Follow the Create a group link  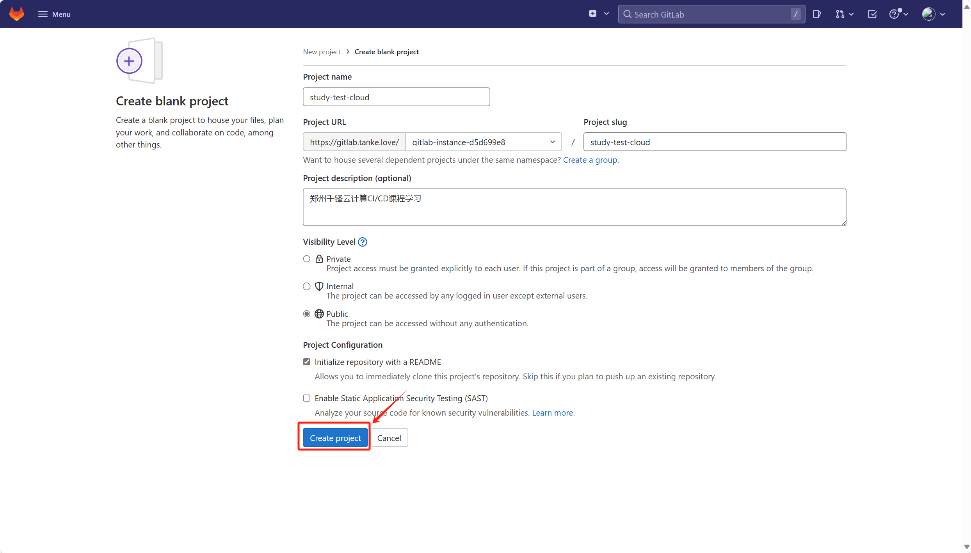coord(590,160)
